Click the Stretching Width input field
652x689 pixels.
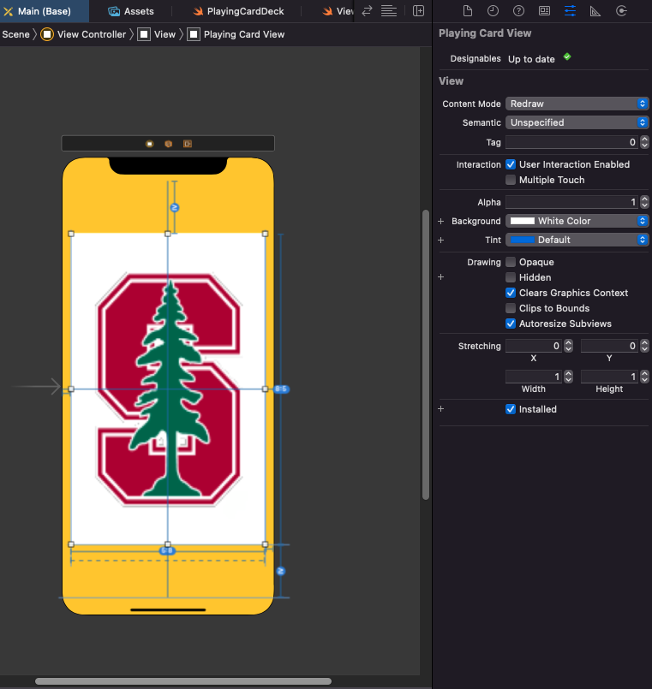[x=534, y=377]
